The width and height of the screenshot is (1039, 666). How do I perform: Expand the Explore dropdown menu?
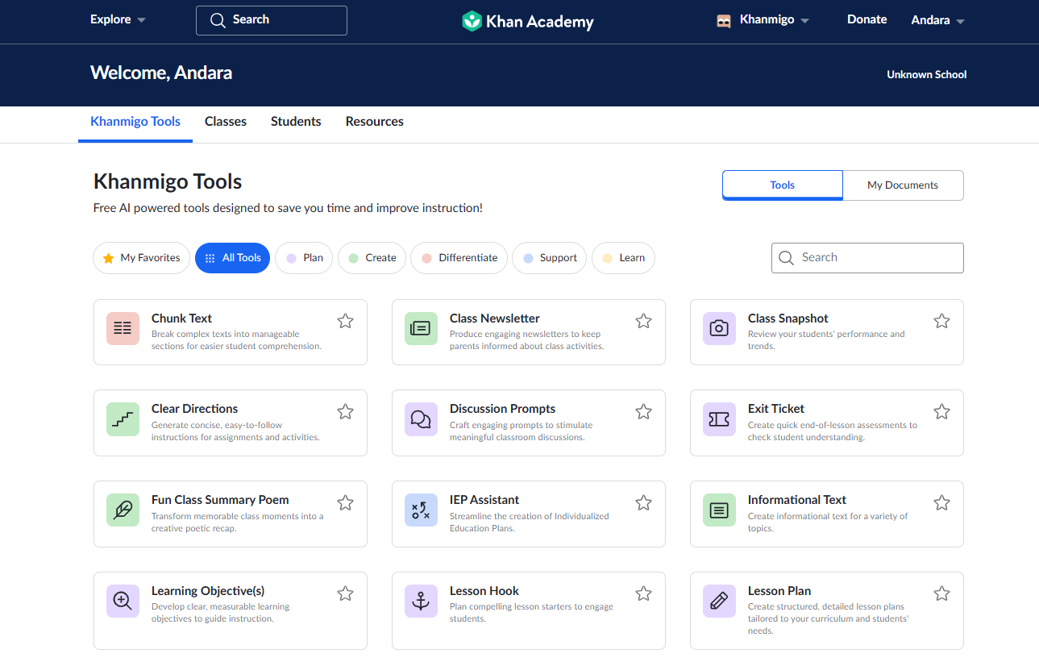[x=118, y=19]
